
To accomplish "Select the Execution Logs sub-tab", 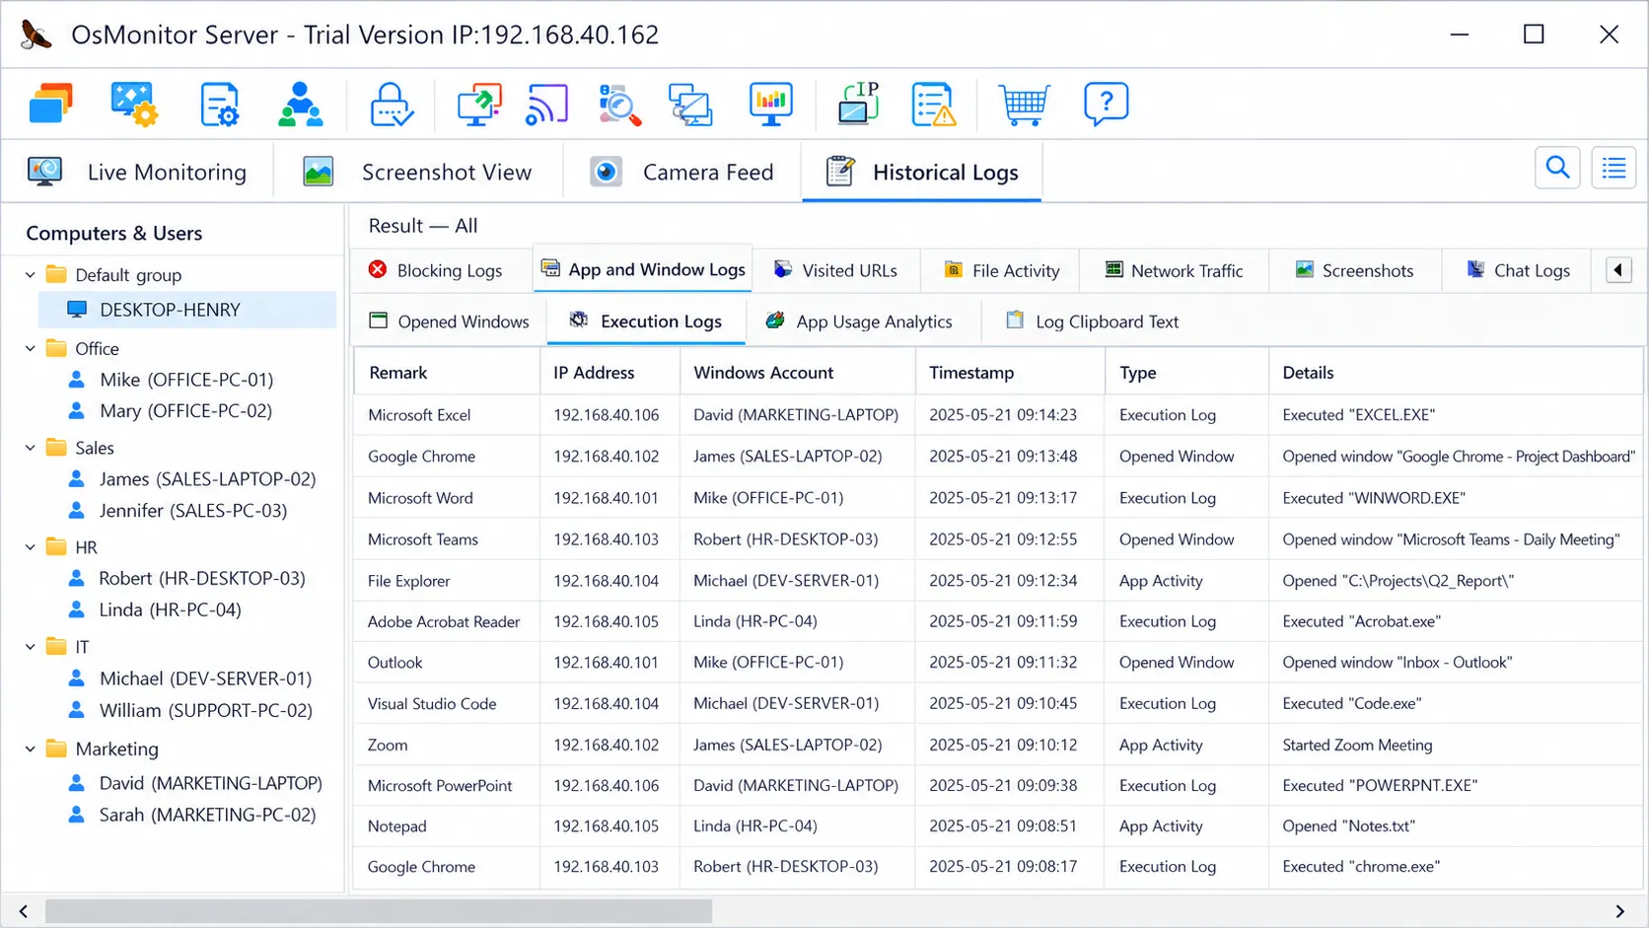I will [x=646, y=321].
